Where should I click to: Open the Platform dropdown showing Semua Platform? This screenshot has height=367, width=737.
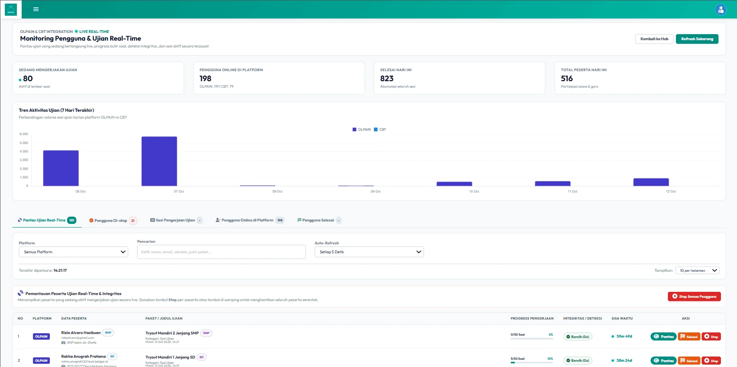74,252
